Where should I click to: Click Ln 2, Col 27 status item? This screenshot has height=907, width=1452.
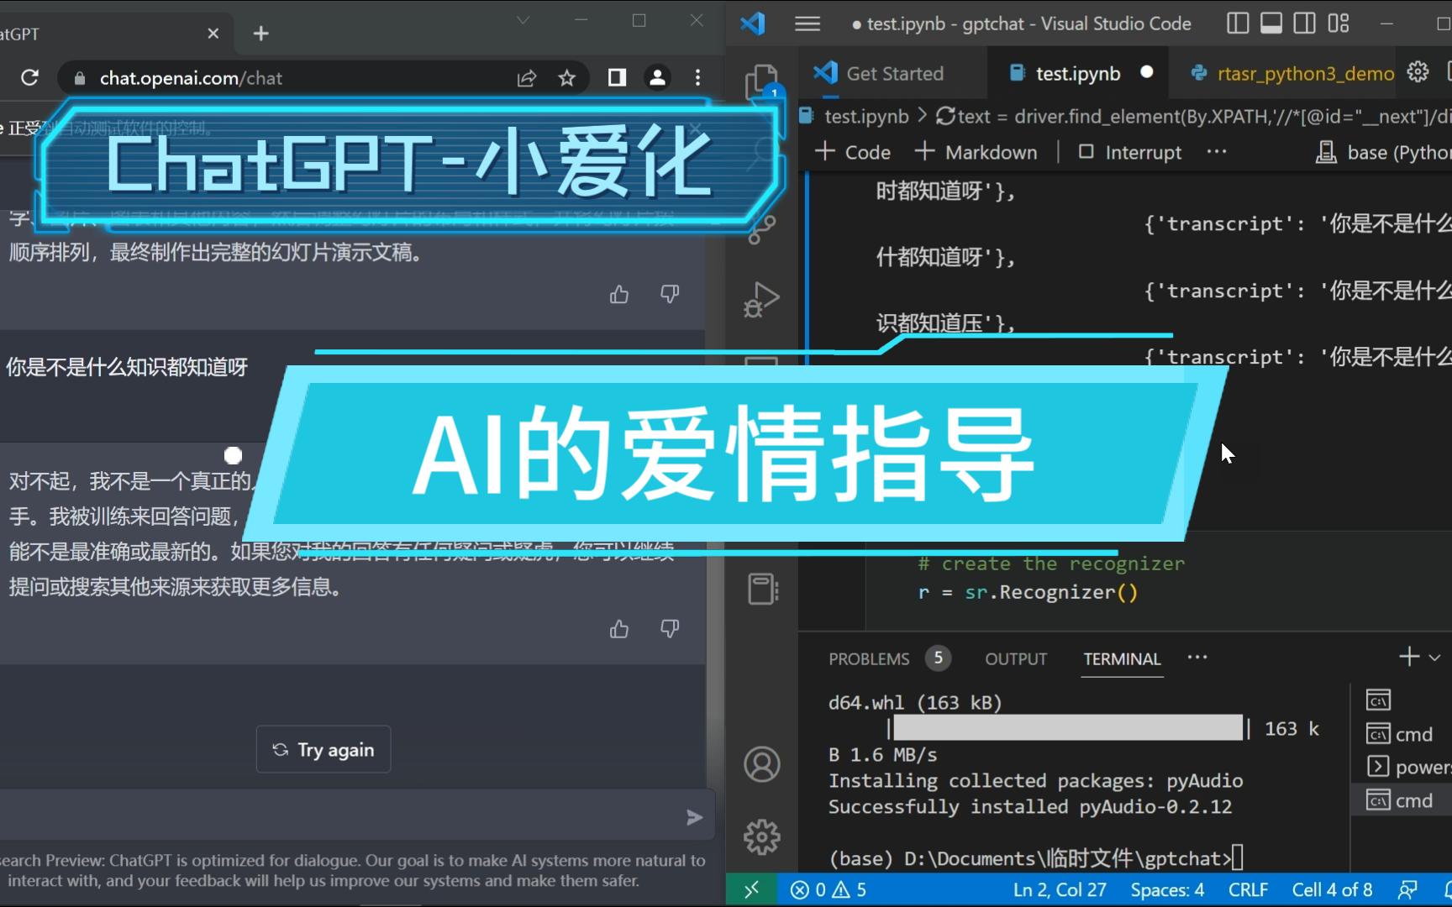point(1060,889)
